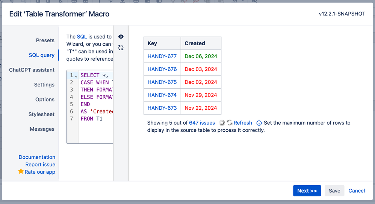Select the Dec 06, 2024 cell

pos(201,56)
